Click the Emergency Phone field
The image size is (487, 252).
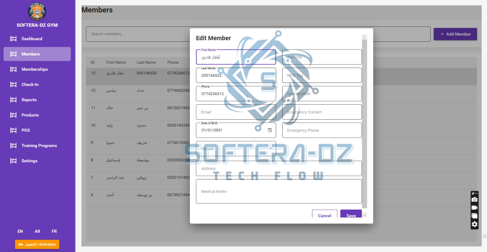[322, 130]
